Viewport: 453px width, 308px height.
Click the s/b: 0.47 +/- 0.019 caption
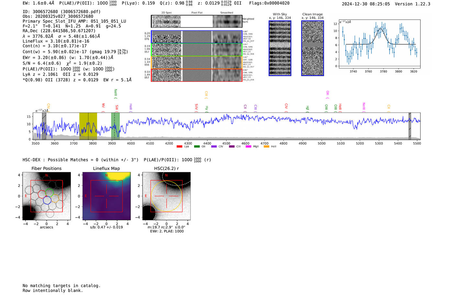point(106,227)
